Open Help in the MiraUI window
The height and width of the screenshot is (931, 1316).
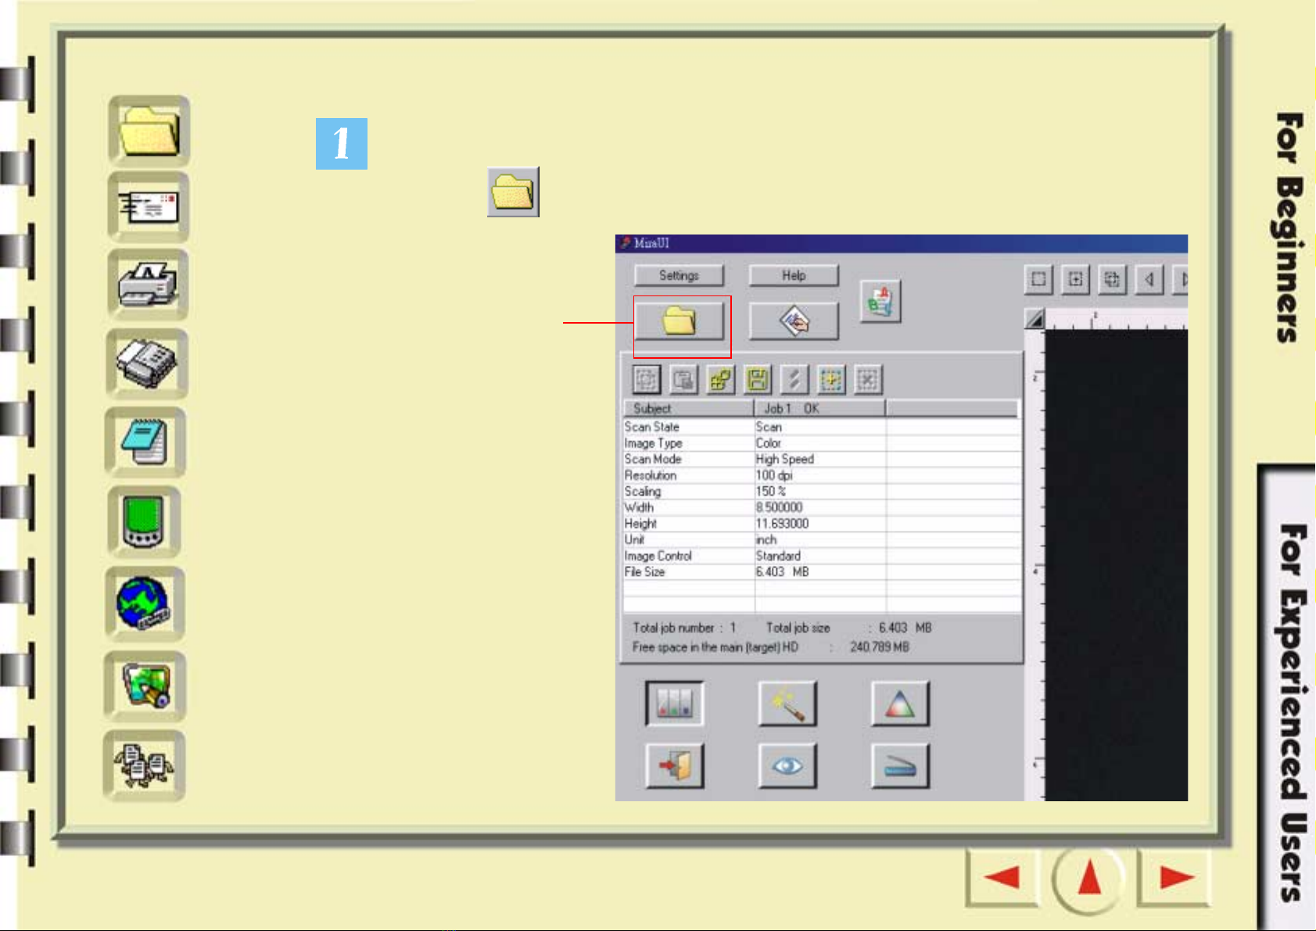pos(793,275)
